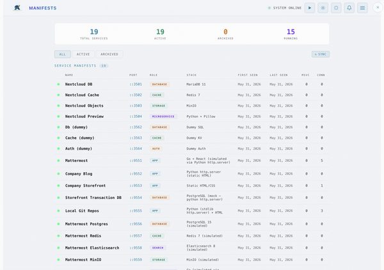Screen dimensions: 384x270
Task: Select the Company Storefront service name
Action: [85, 186]
